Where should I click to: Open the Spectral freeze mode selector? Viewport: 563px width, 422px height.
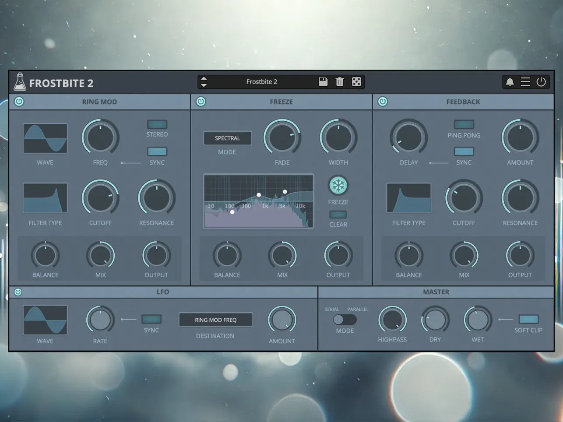[x=227, y=138]
